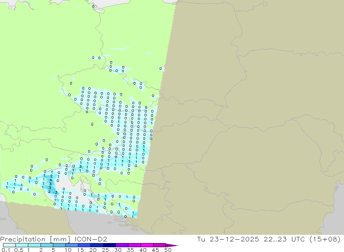
Task: Select the 0.5–1 mm legend swatch
Action: pos(22,245)
